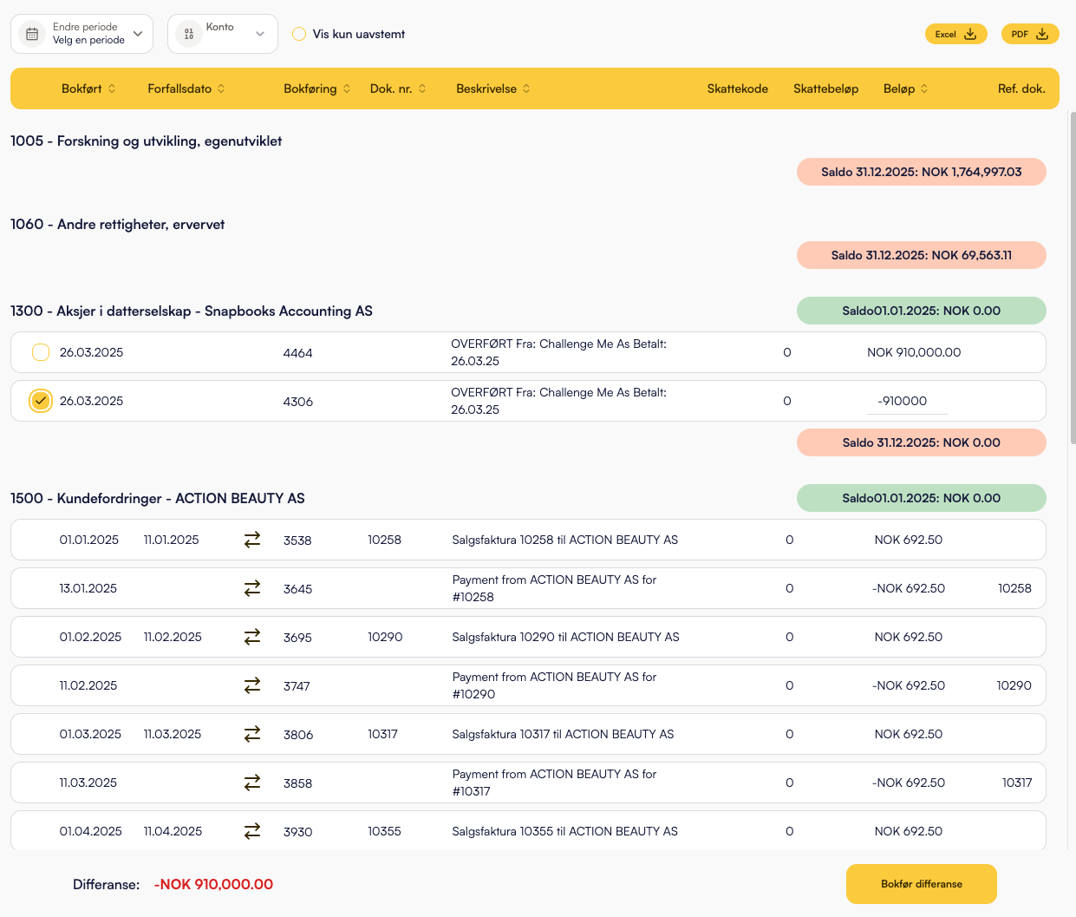This screenshot has width=1076, height=917.
Task: Uncheck the box for entry 4306
Action: click(x=41, y=401)
